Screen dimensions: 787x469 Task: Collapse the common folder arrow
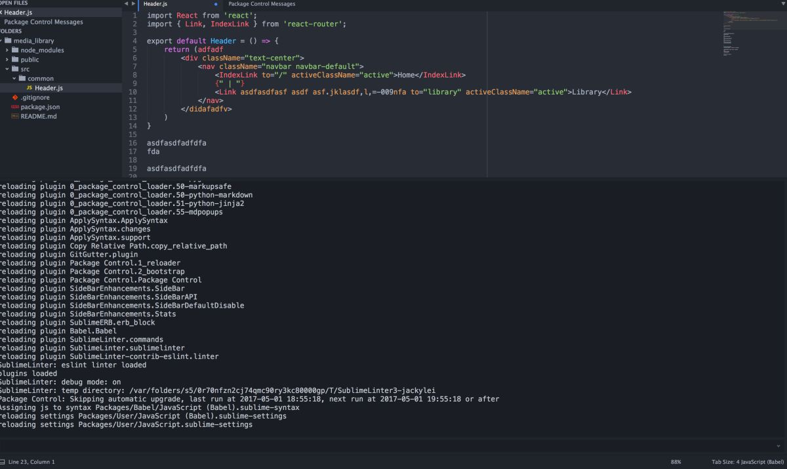(x=14, y=78)
